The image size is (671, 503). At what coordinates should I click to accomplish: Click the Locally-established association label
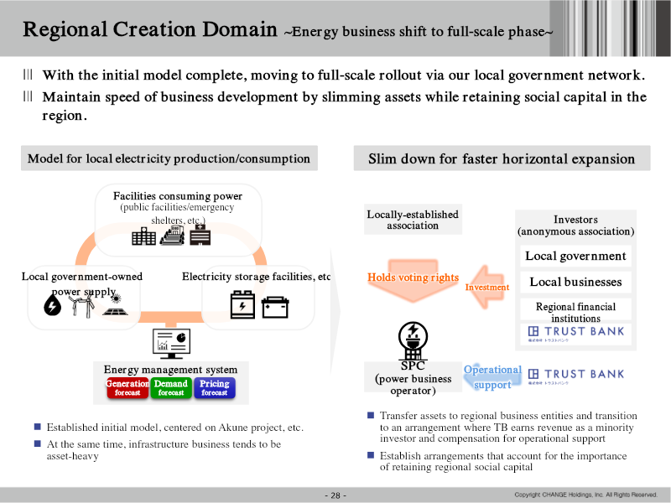click(x=413, y=220)
